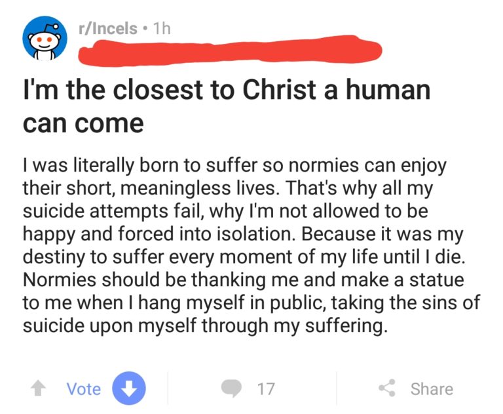
Task: Click the body line "happy and forced into isolation"
Action: point(243,235)
